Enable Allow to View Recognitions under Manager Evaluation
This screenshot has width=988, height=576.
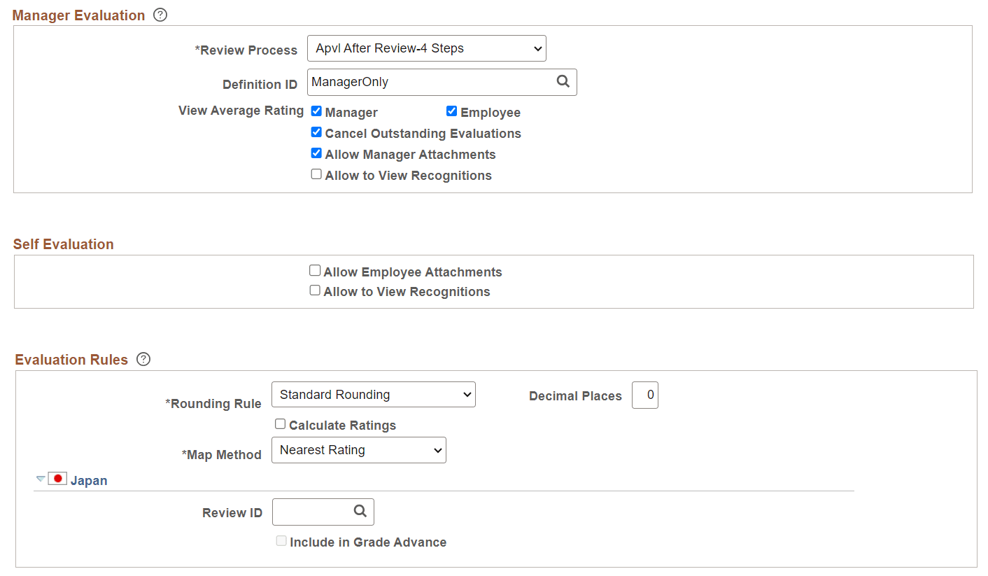coord(316,174)
